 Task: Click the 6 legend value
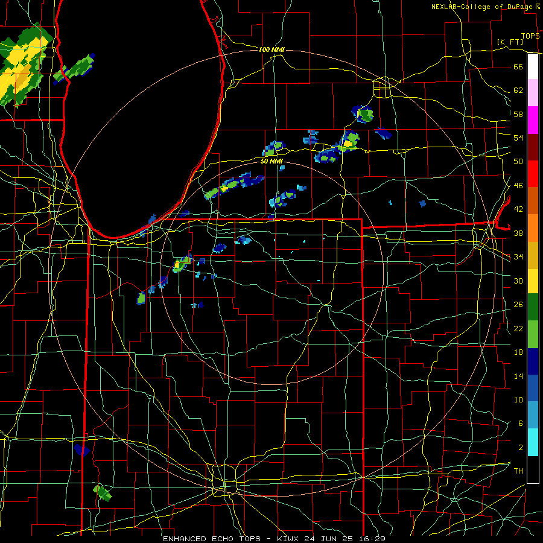tap(520, 424)
